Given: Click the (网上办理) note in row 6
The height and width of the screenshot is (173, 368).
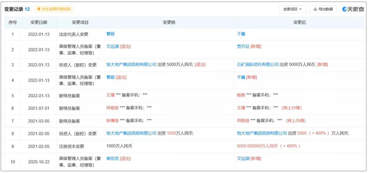Looking at the screenshot, I should tap(291, 108).
